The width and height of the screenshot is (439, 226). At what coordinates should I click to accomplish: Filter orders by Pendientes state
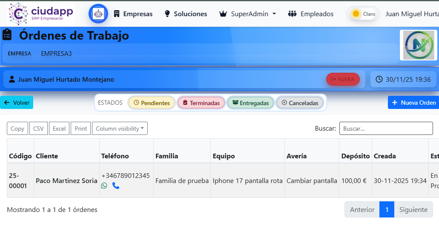[152, 103]
